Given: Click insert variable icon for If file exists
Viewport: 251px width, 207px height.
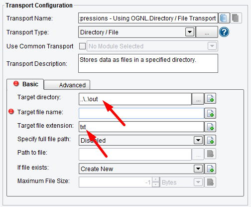Looking at the screenshot, I should pos(210,169).
